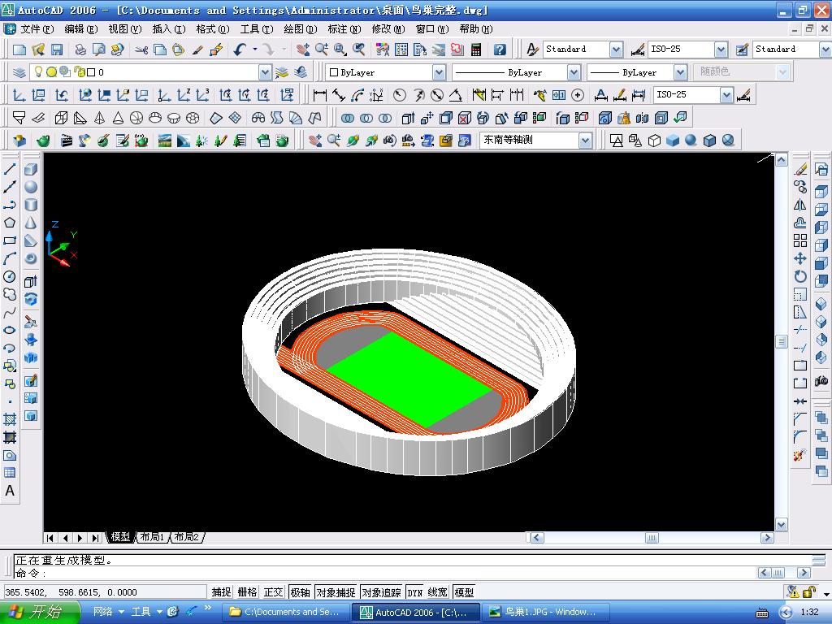Toggle DYN dynamic input

[x=414, y=592]
